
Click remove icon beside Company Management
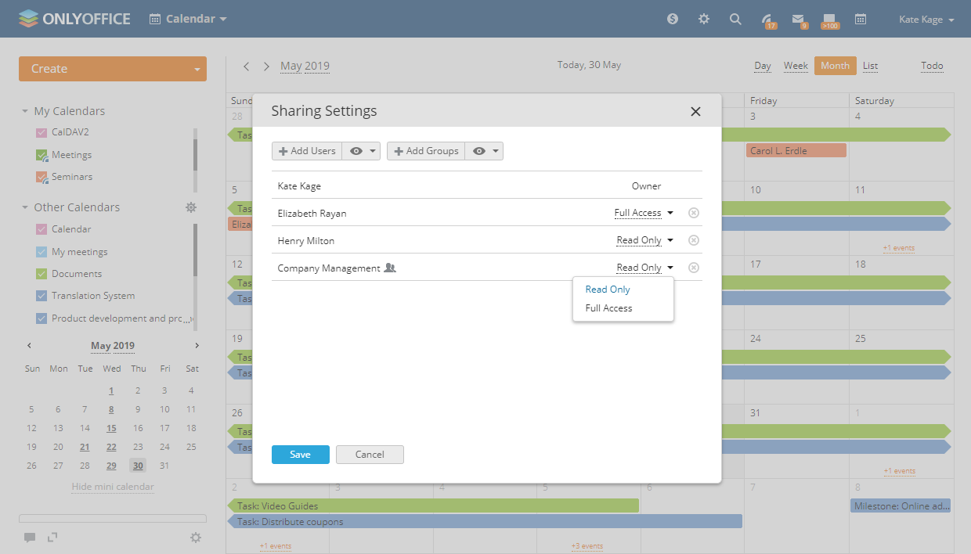pos(693,268)
